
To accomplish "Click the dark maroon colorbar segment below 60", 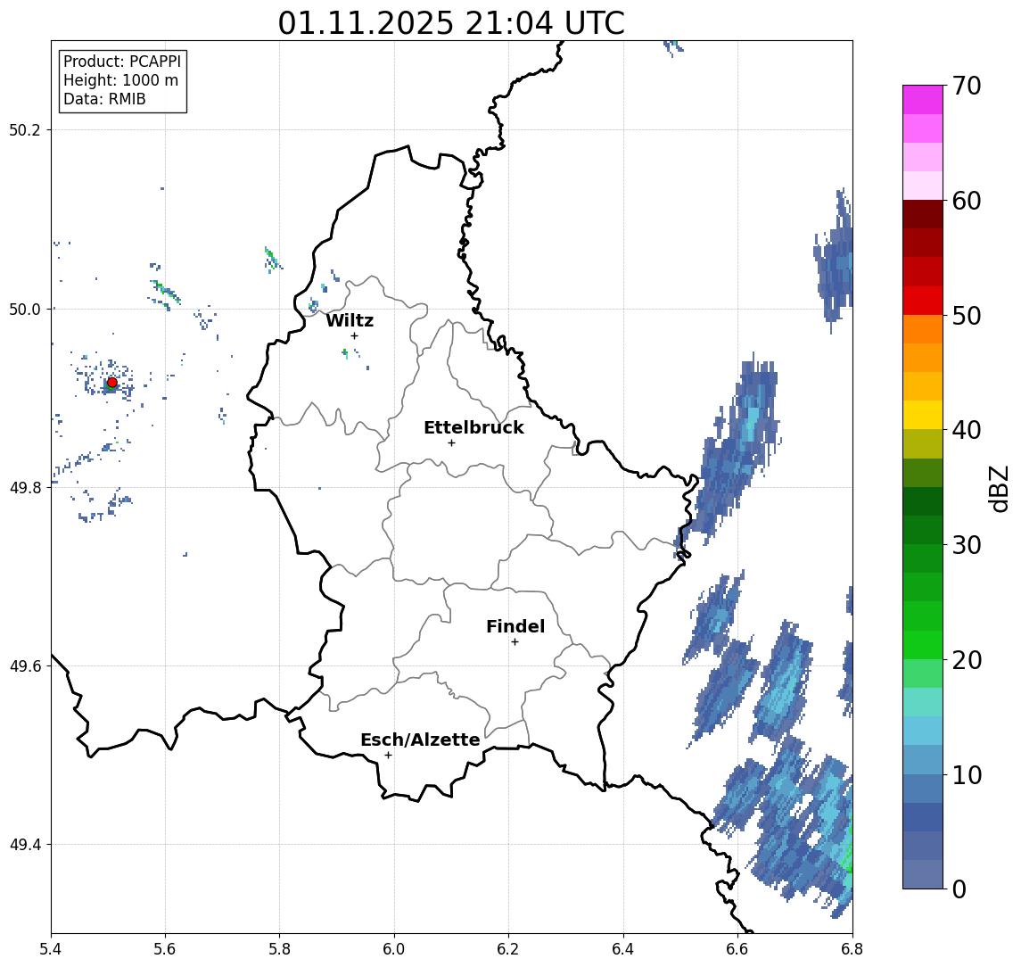I will point(923,214).
